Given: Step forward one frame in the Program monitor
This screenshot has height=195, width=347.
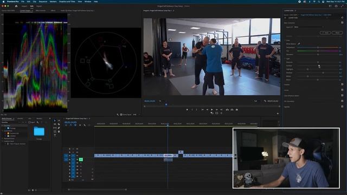Looking at the screenshot, I should point(217,109).
